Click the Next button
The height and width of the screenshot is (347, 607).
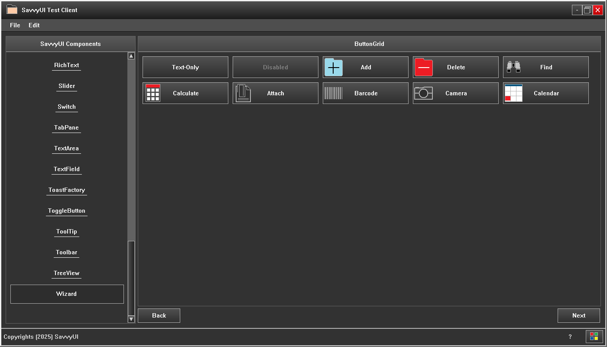[578, 315]
